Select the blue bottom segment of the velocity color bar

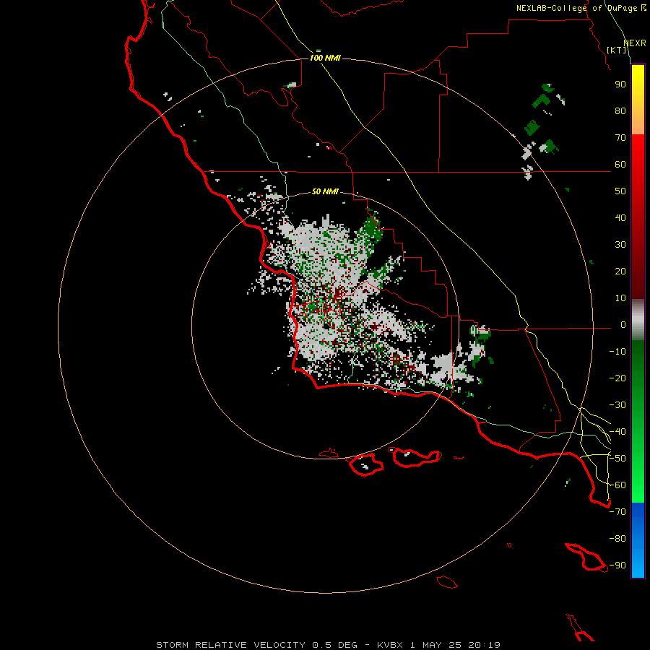coord(638,540)
